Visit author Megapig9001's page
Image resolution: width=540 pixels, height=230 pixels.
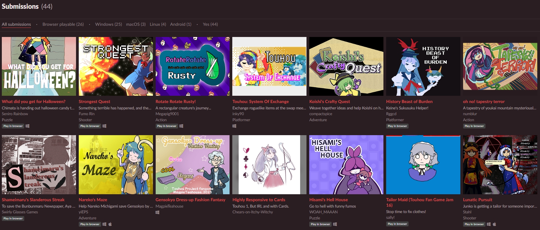(167, 114)
